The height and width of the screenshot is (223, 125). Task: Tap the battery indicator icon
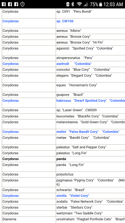101,5
